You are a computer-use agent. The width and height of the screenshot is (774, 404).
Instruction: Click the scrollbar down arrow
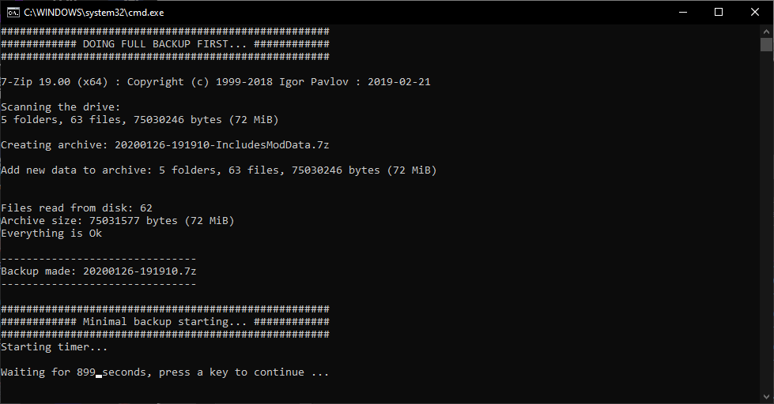766,397
